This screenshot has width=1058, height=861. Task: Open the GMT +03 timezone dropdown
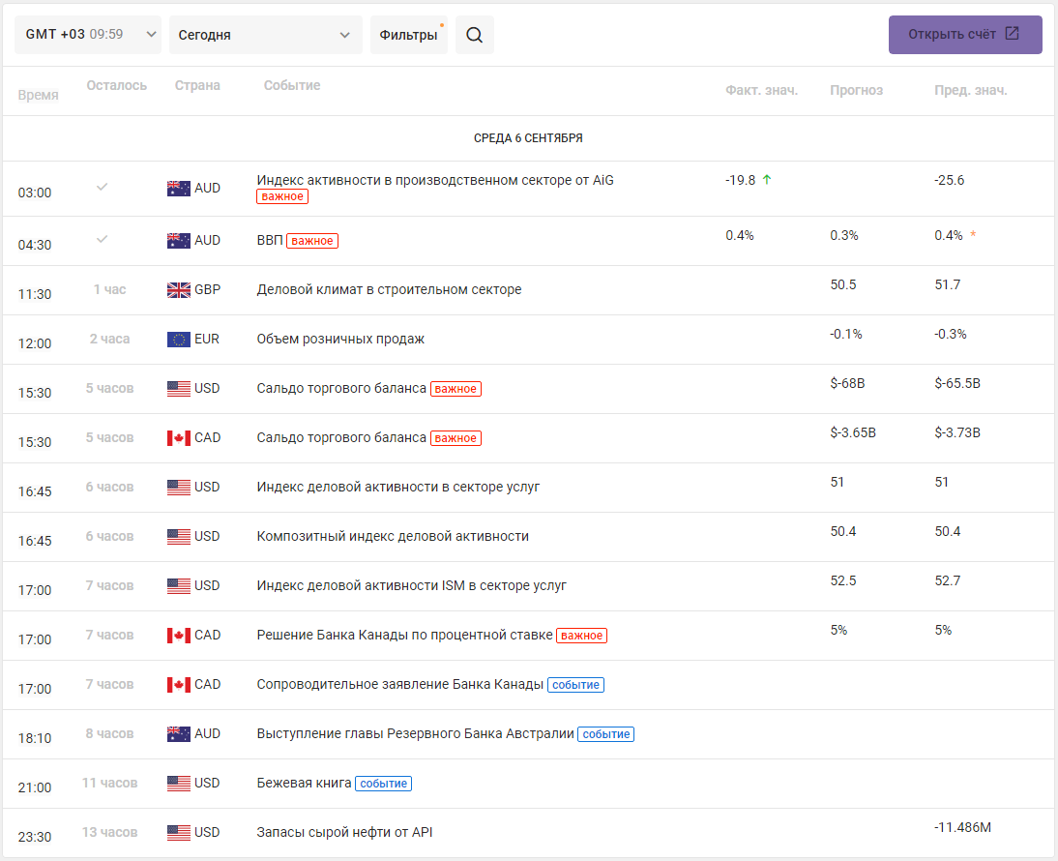pyautogui.click(x=88, y=35)
